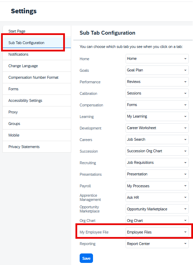The width and height of the screenshot is (193, 265).
Task: Open the Goals dropdown showing Goal Plan
Action: (x=157, y=70)
